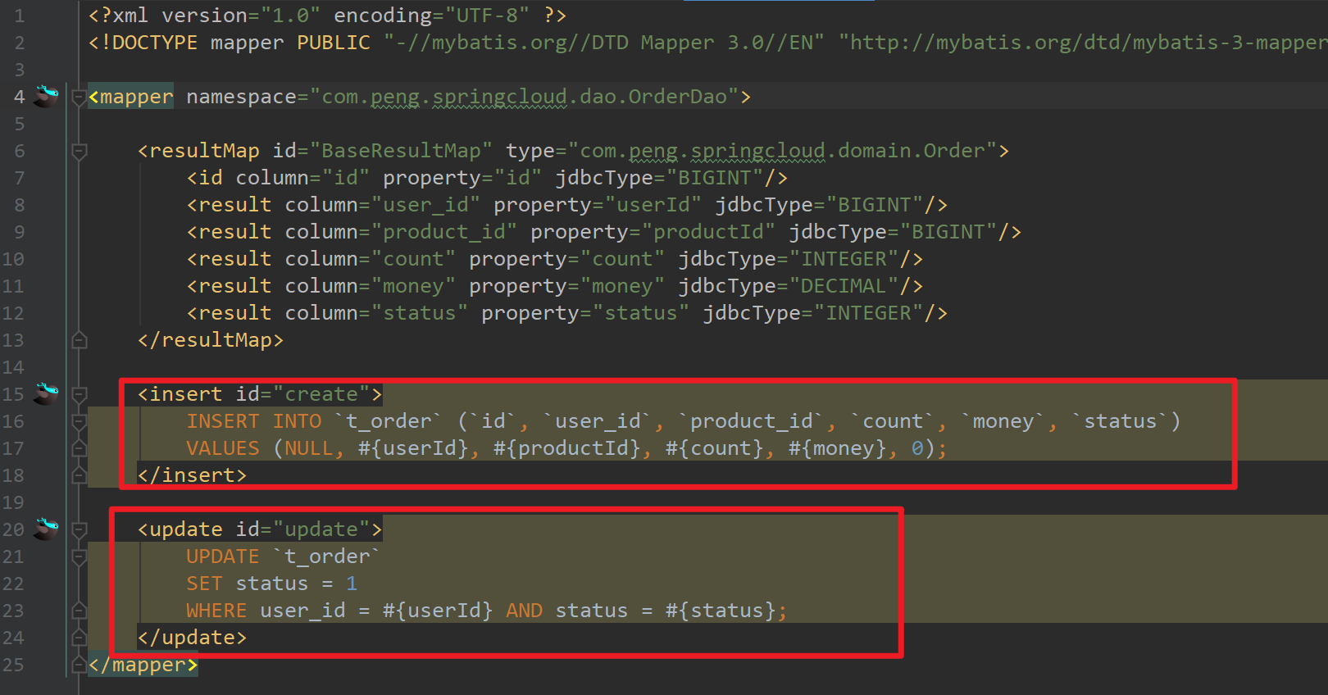Click the "create" id value
The width and height of the screenshot is (1328, 695).
tap(321, 394)
